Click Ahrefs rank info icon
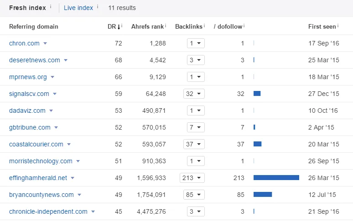This screenshot has height=221, width=353. [166, 26]
